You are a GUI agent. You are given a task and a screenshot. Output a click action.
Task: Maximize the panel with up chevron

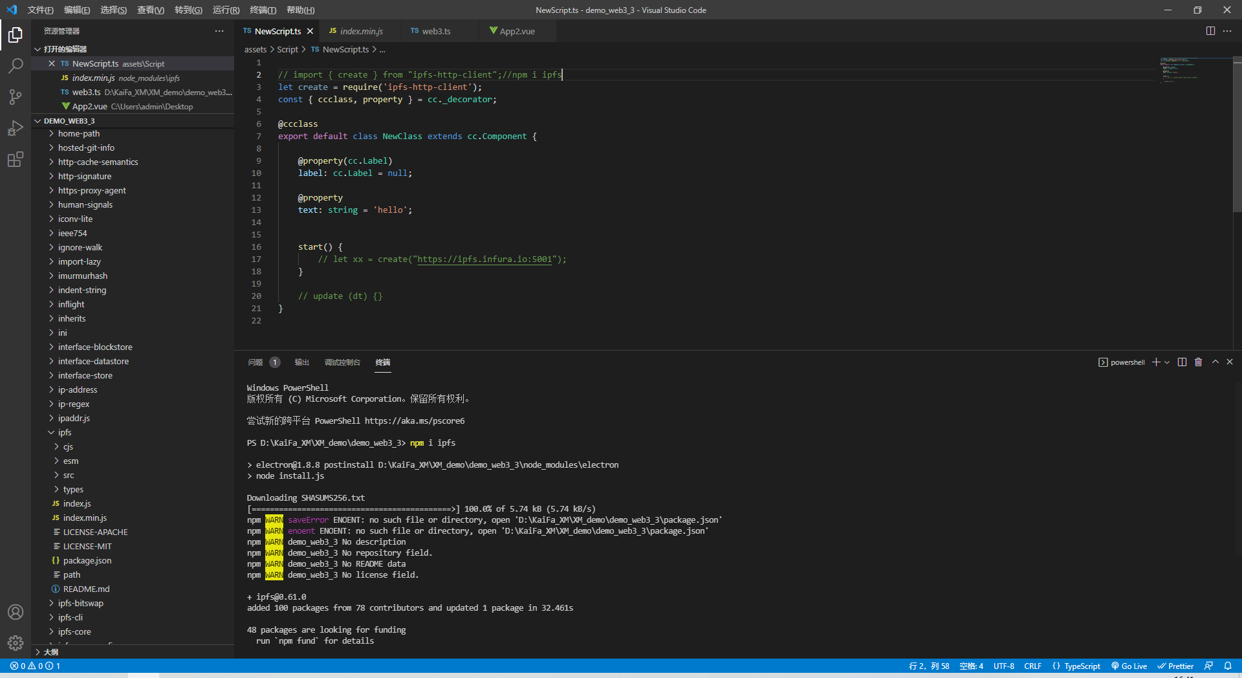click(1215, 362)
